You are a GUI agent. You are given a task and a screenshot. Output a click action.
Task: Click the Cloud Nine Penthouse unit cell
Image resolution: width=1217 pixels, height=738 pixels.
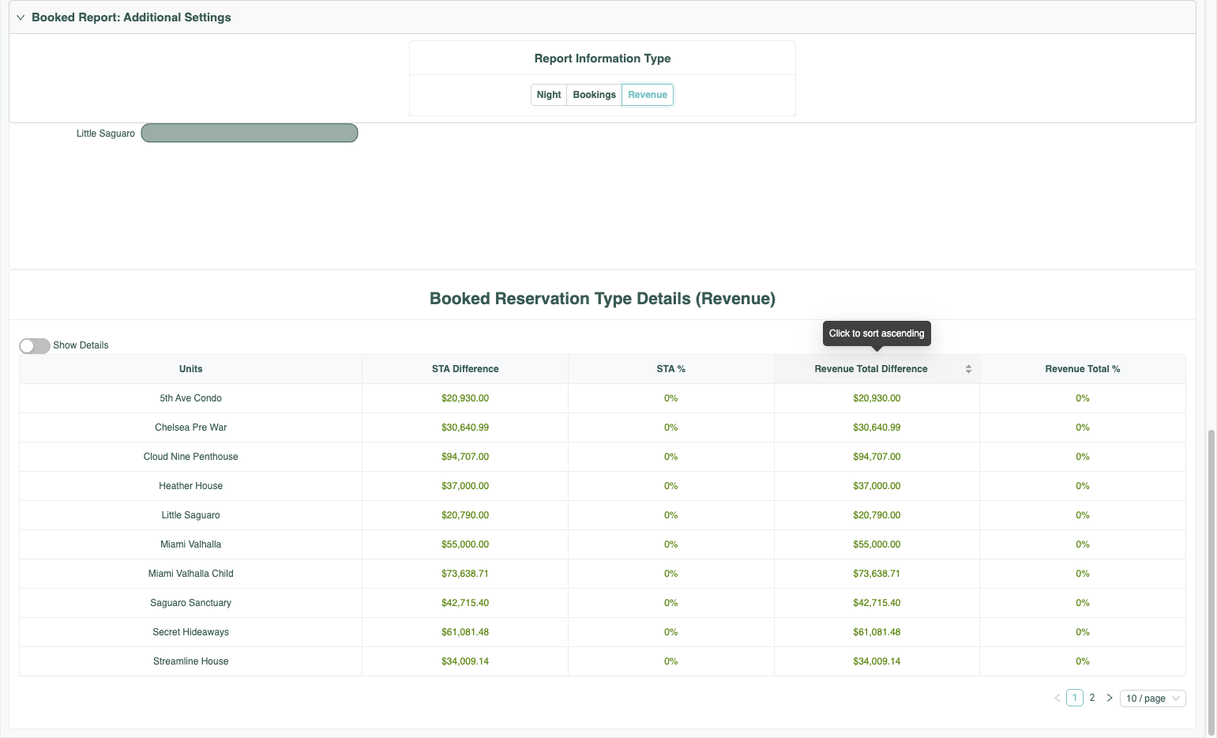click(x=191, y=457)
